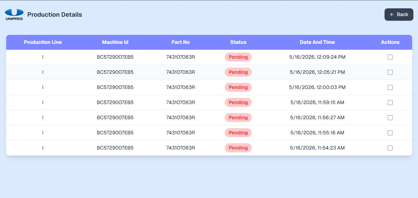The width and height of the screenshot is (418, 198).
Task: Check the box for 11:59:15 AM row
Action: (390, 103)
